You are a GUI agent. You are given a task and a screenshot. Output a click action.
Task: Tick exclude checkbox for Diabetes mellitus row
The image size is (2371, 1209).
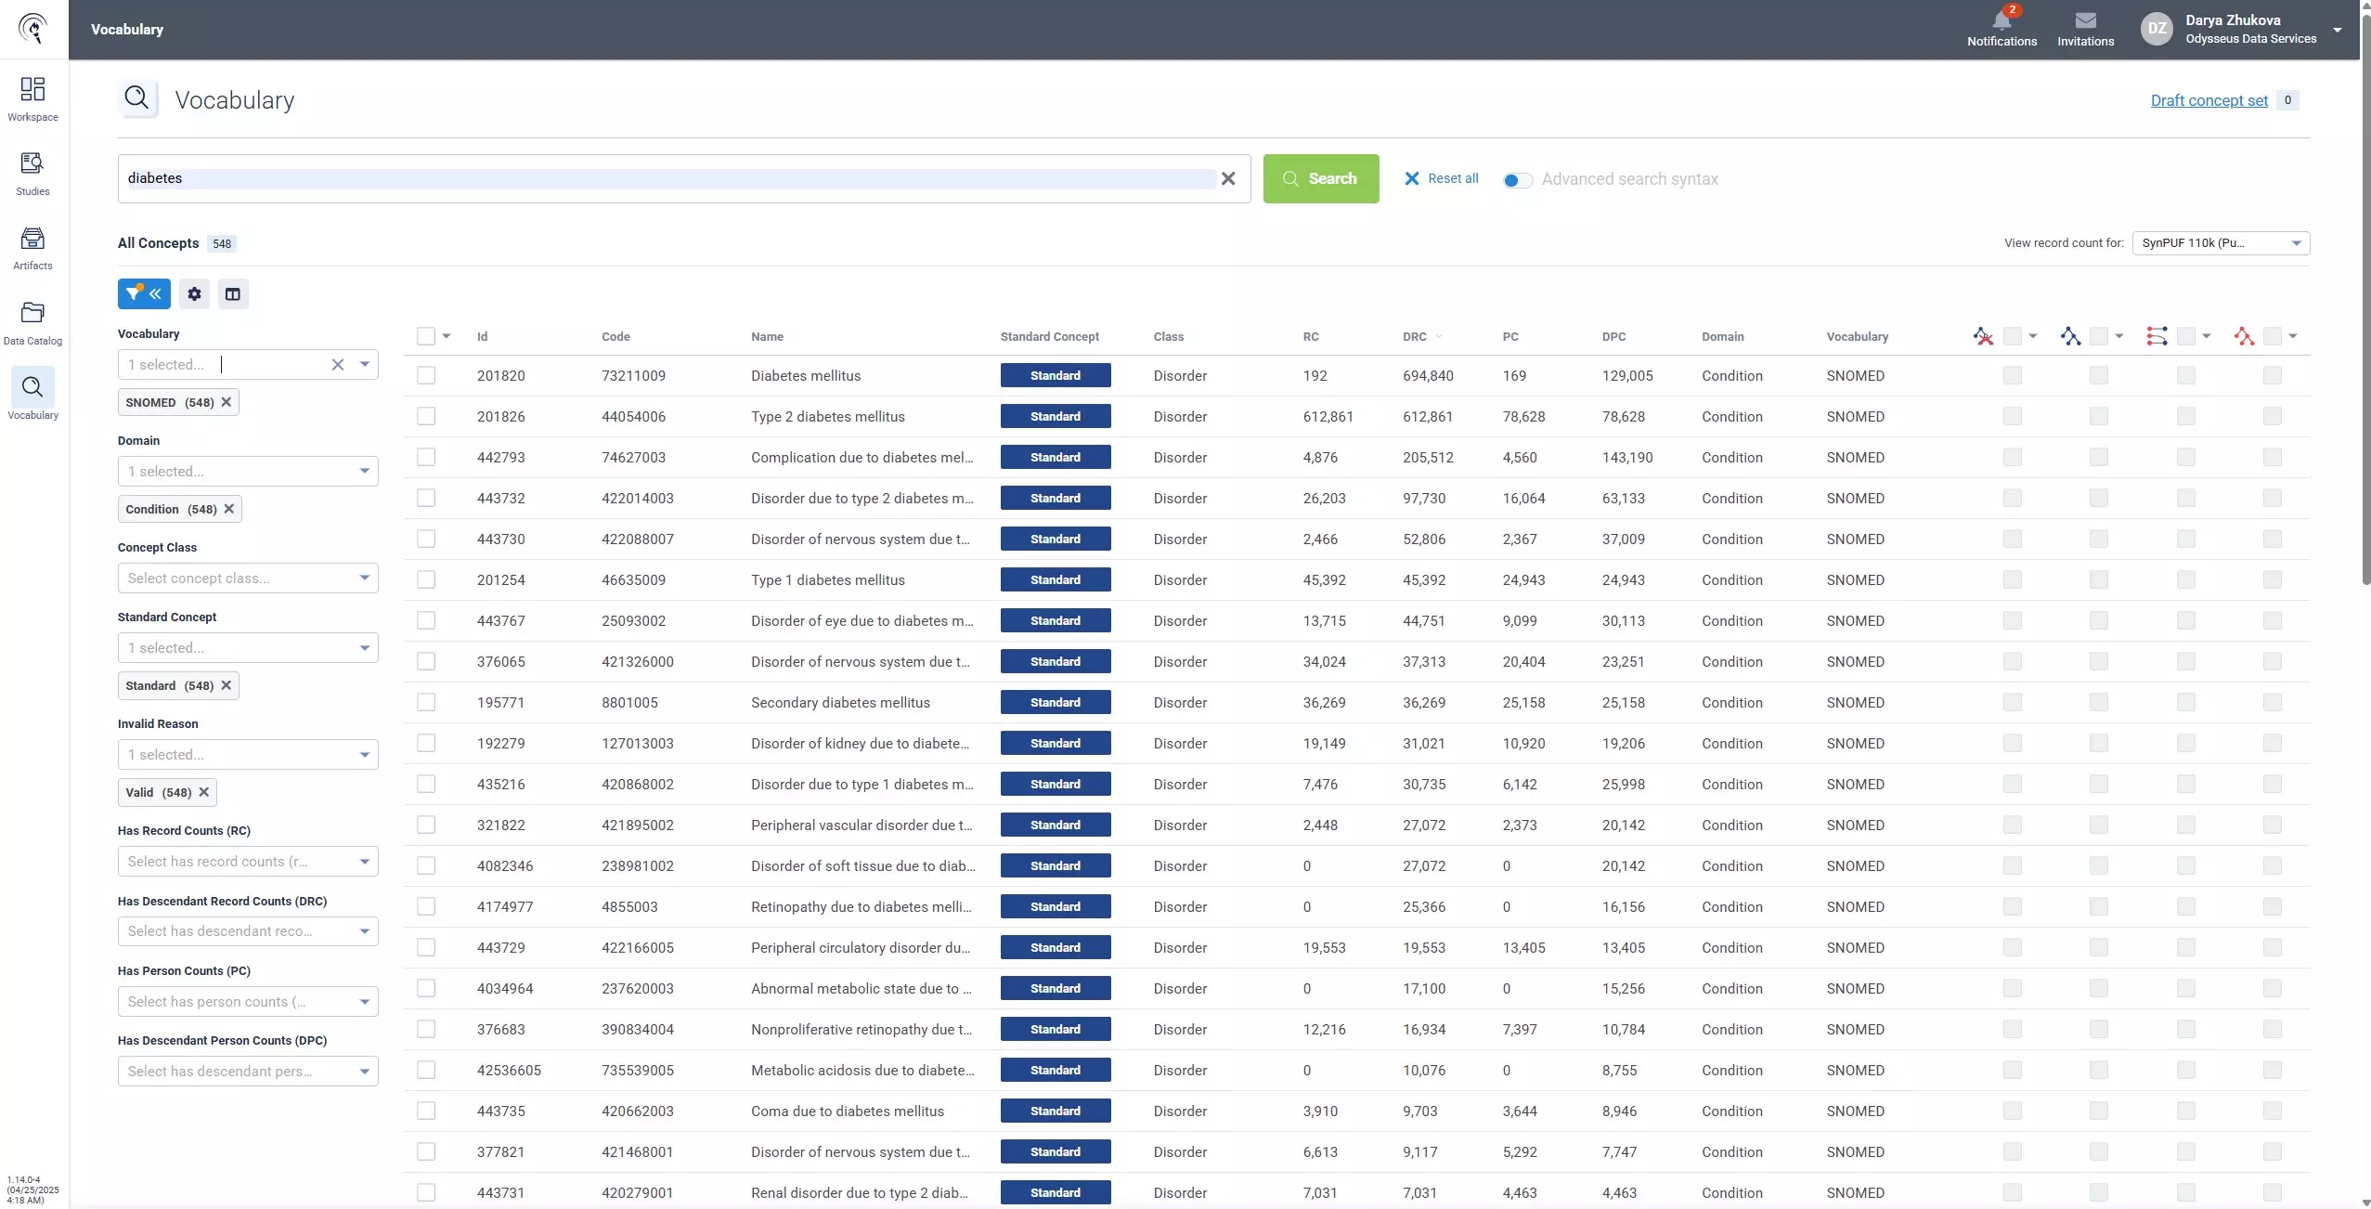pyautogui.click(x=2012, y=375)
